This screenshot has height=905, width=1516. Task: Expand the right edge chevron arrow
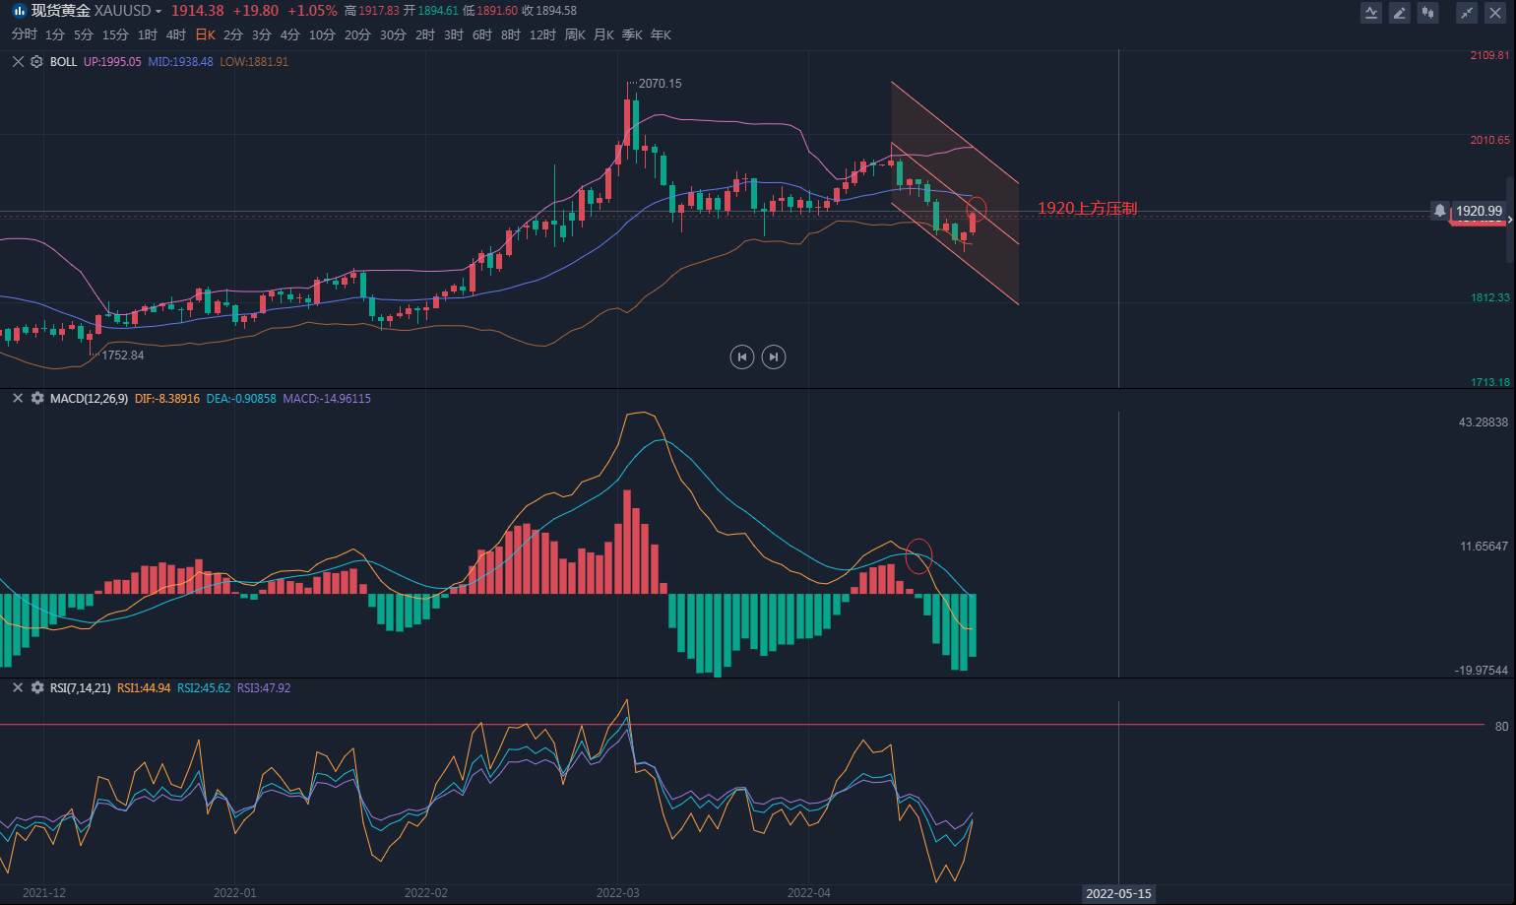[x=1510, y=220]
